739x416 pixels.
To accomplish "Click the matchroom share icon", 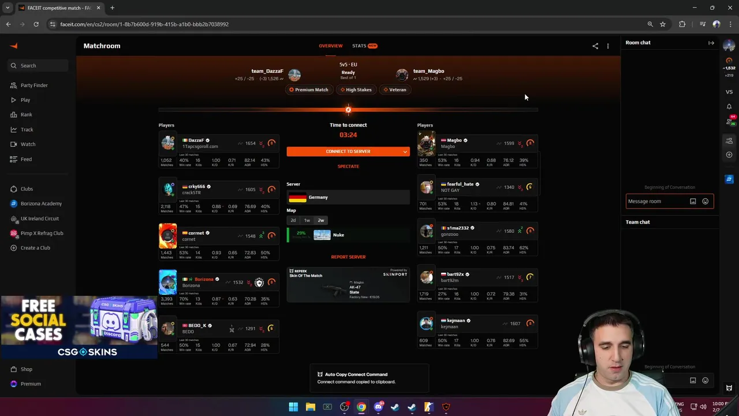I will [595, 46].
